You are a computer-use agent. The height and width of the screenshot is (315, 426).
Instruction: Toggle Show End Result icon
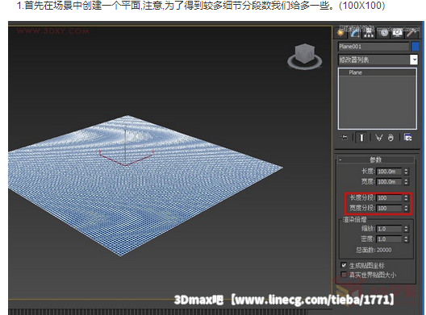pyautogui.click(x=361, y=138)
